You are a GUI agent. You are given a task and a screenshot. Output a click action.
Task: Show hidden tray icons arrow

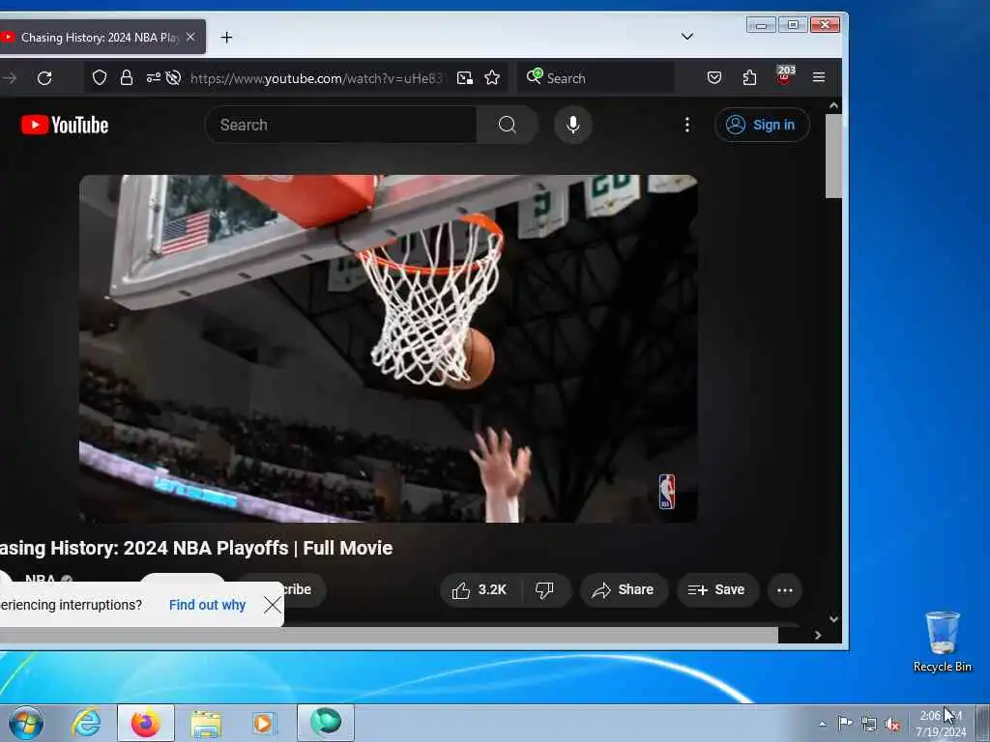tap(822, 725)
